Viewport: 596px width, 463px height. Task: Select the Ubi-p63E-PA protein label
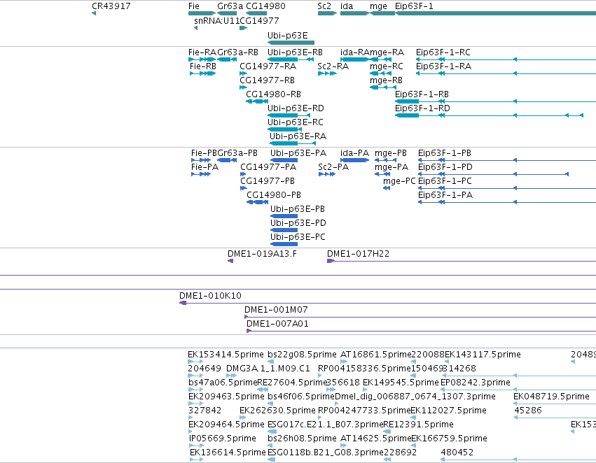(x=298, y=153)
